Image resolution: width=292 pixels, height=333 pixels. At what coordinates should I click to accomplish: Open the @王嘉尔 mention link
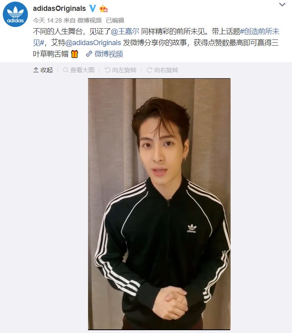tap(125, 31)
